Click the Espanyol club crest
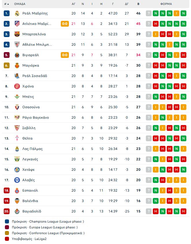This screenshot has width=191, height=244. (17, 190)
